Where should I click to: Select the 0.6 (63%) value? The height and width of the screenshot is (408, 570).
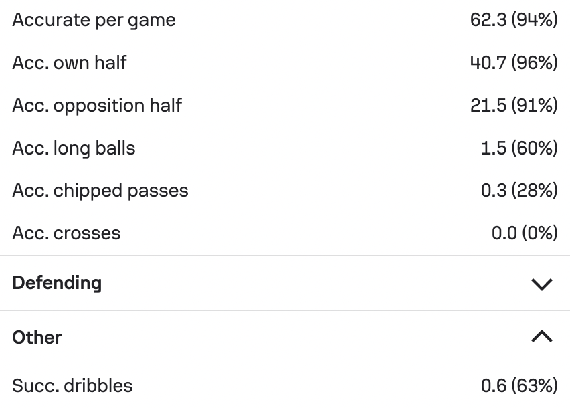click(x=519, y=385)
